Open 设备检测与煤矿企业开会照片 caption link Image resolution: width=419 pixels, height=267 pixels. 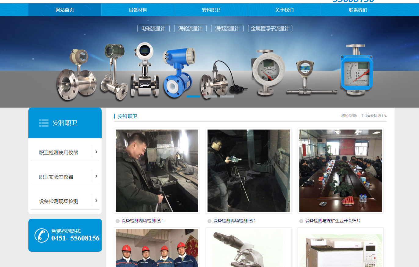pyautogui.click(x=333, y=221)
